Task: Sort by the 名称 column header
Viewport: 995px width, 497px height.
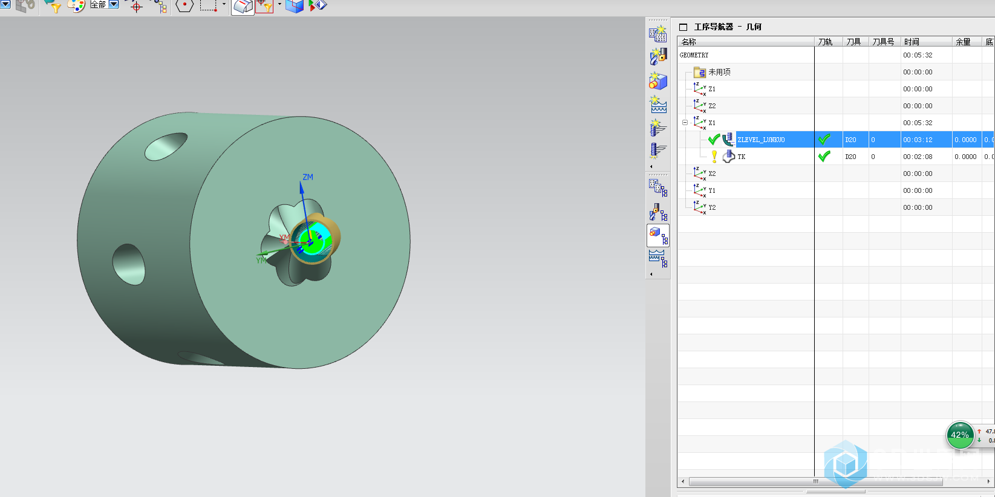Action: click(746, 42)
